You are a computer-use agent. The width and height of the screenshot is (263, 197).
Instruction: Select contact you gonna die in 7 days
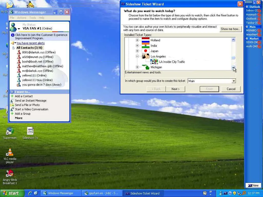coord(42,85)
